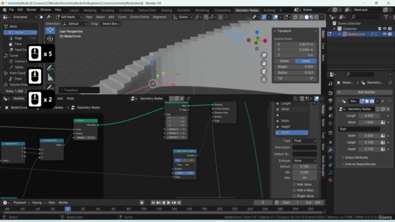Open the Render menu
The width and height of the screenshot is (395, 222).
(31, 10)
